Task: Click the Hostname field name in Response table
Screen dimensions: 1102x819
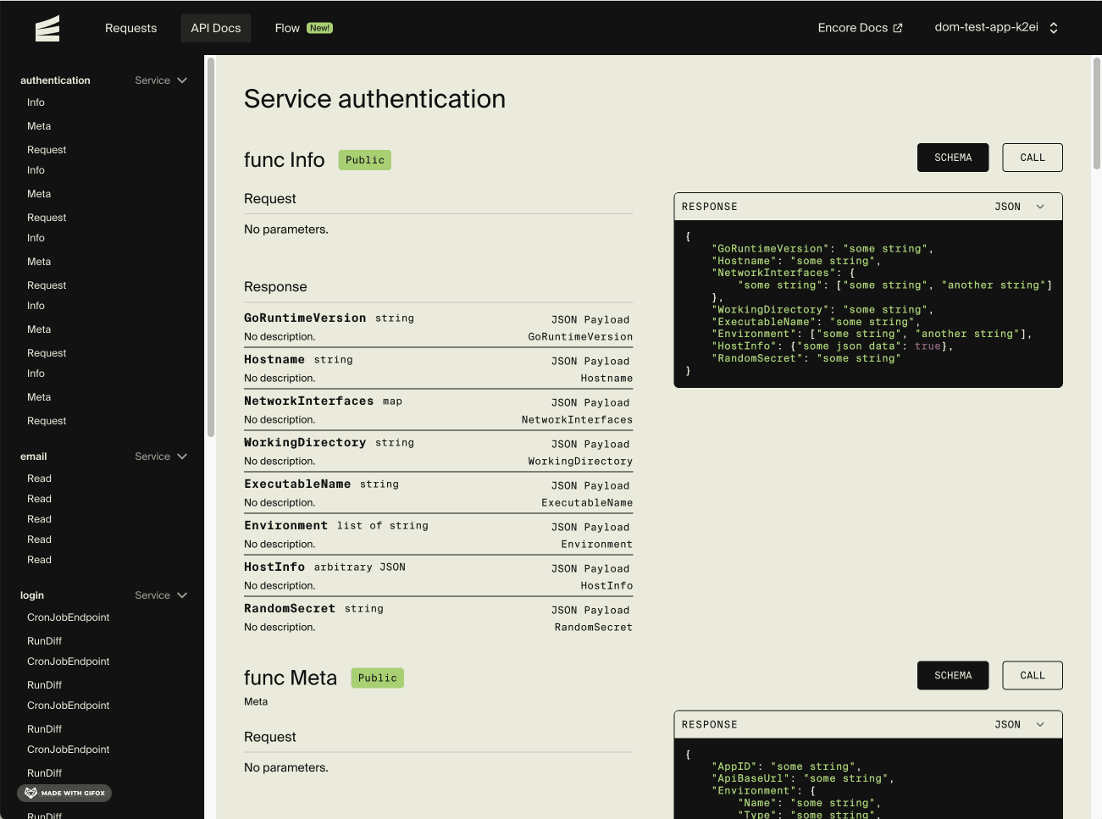Action: pyautogui.click(x=274, y=360)
